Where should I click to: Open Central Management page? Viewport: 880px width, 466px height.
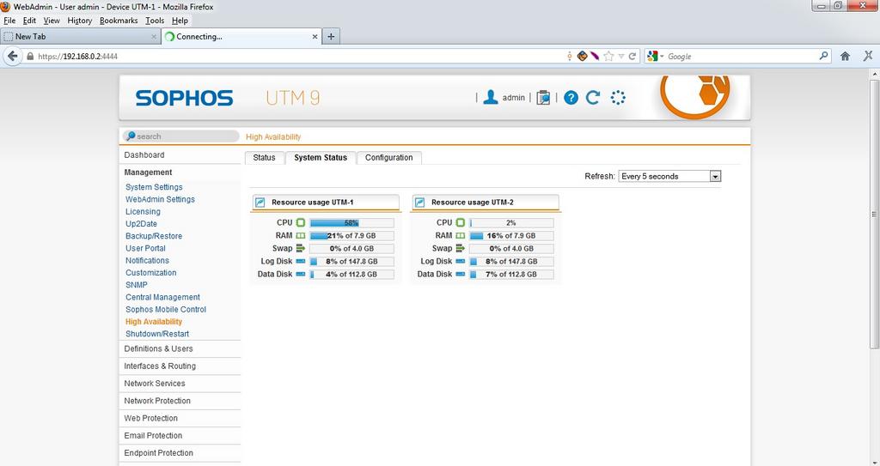pos(162,297)
